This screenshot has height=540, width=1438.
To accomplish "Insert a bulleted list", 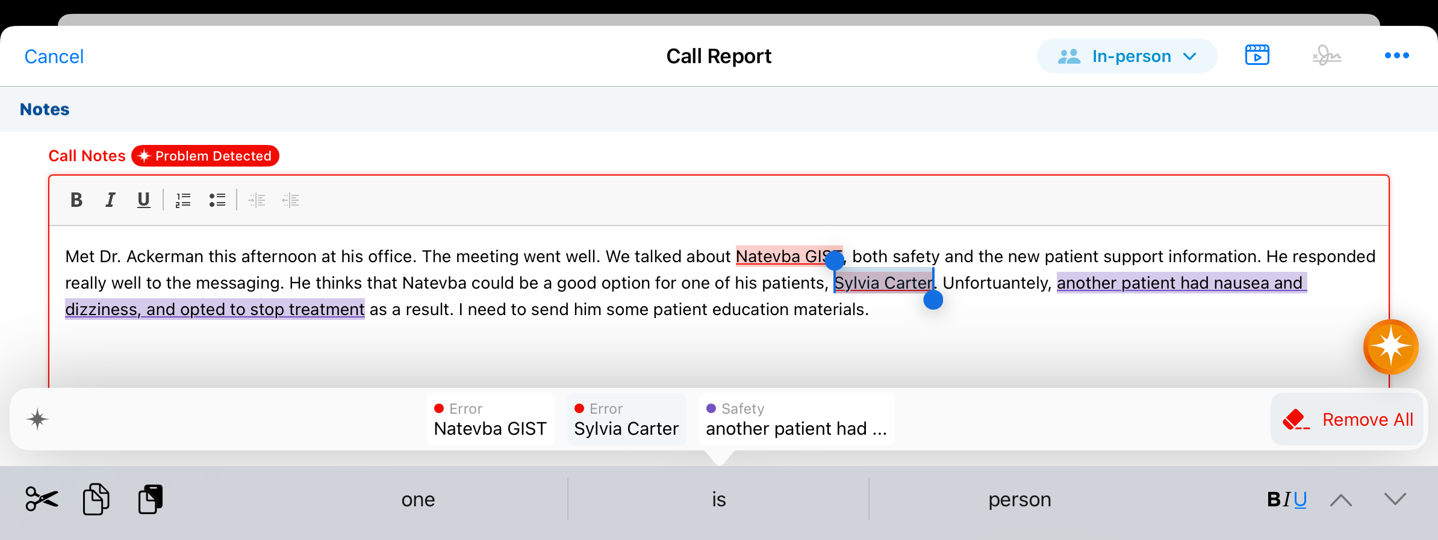I will (x=217, y=200).
